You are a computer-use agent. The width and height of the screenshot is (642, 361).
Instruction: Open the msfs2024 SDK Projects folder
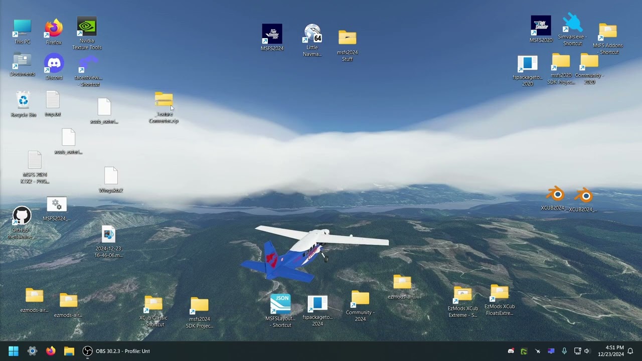tap(200, 313)
